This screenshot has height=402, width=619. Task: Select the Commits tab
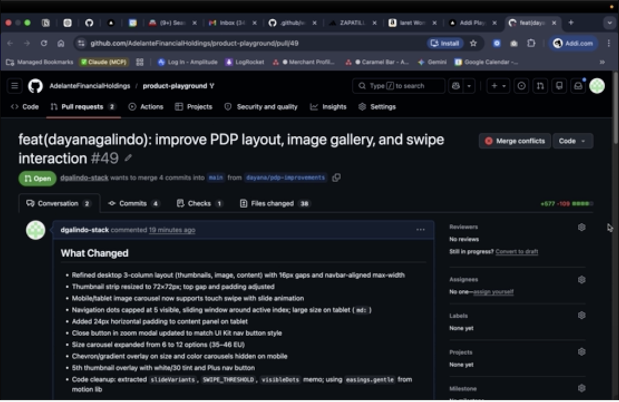tap(134, 203)
